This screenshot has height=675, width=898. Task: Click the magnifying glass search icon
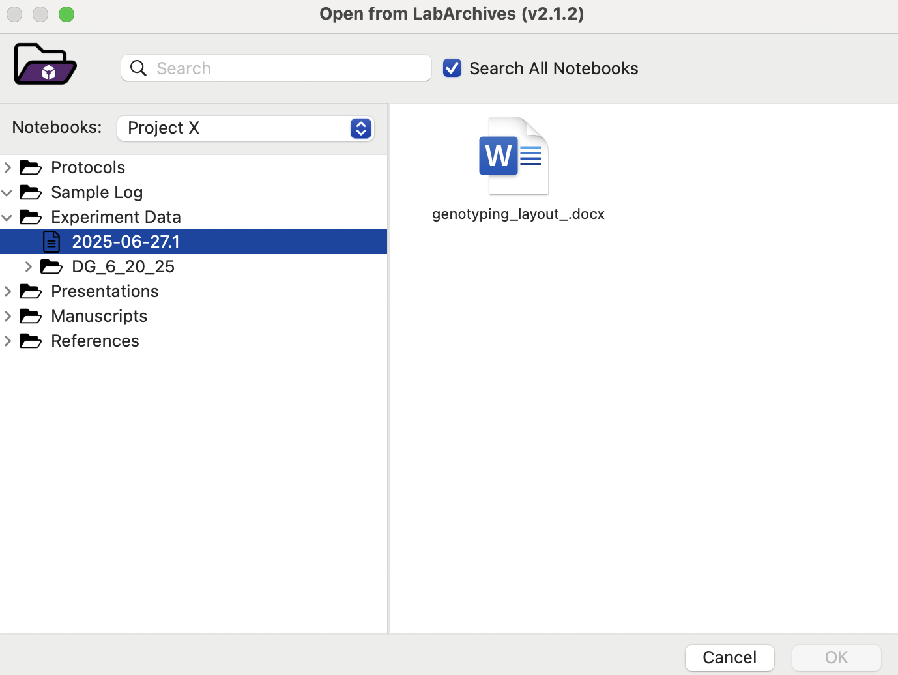[x=138, y=68]
